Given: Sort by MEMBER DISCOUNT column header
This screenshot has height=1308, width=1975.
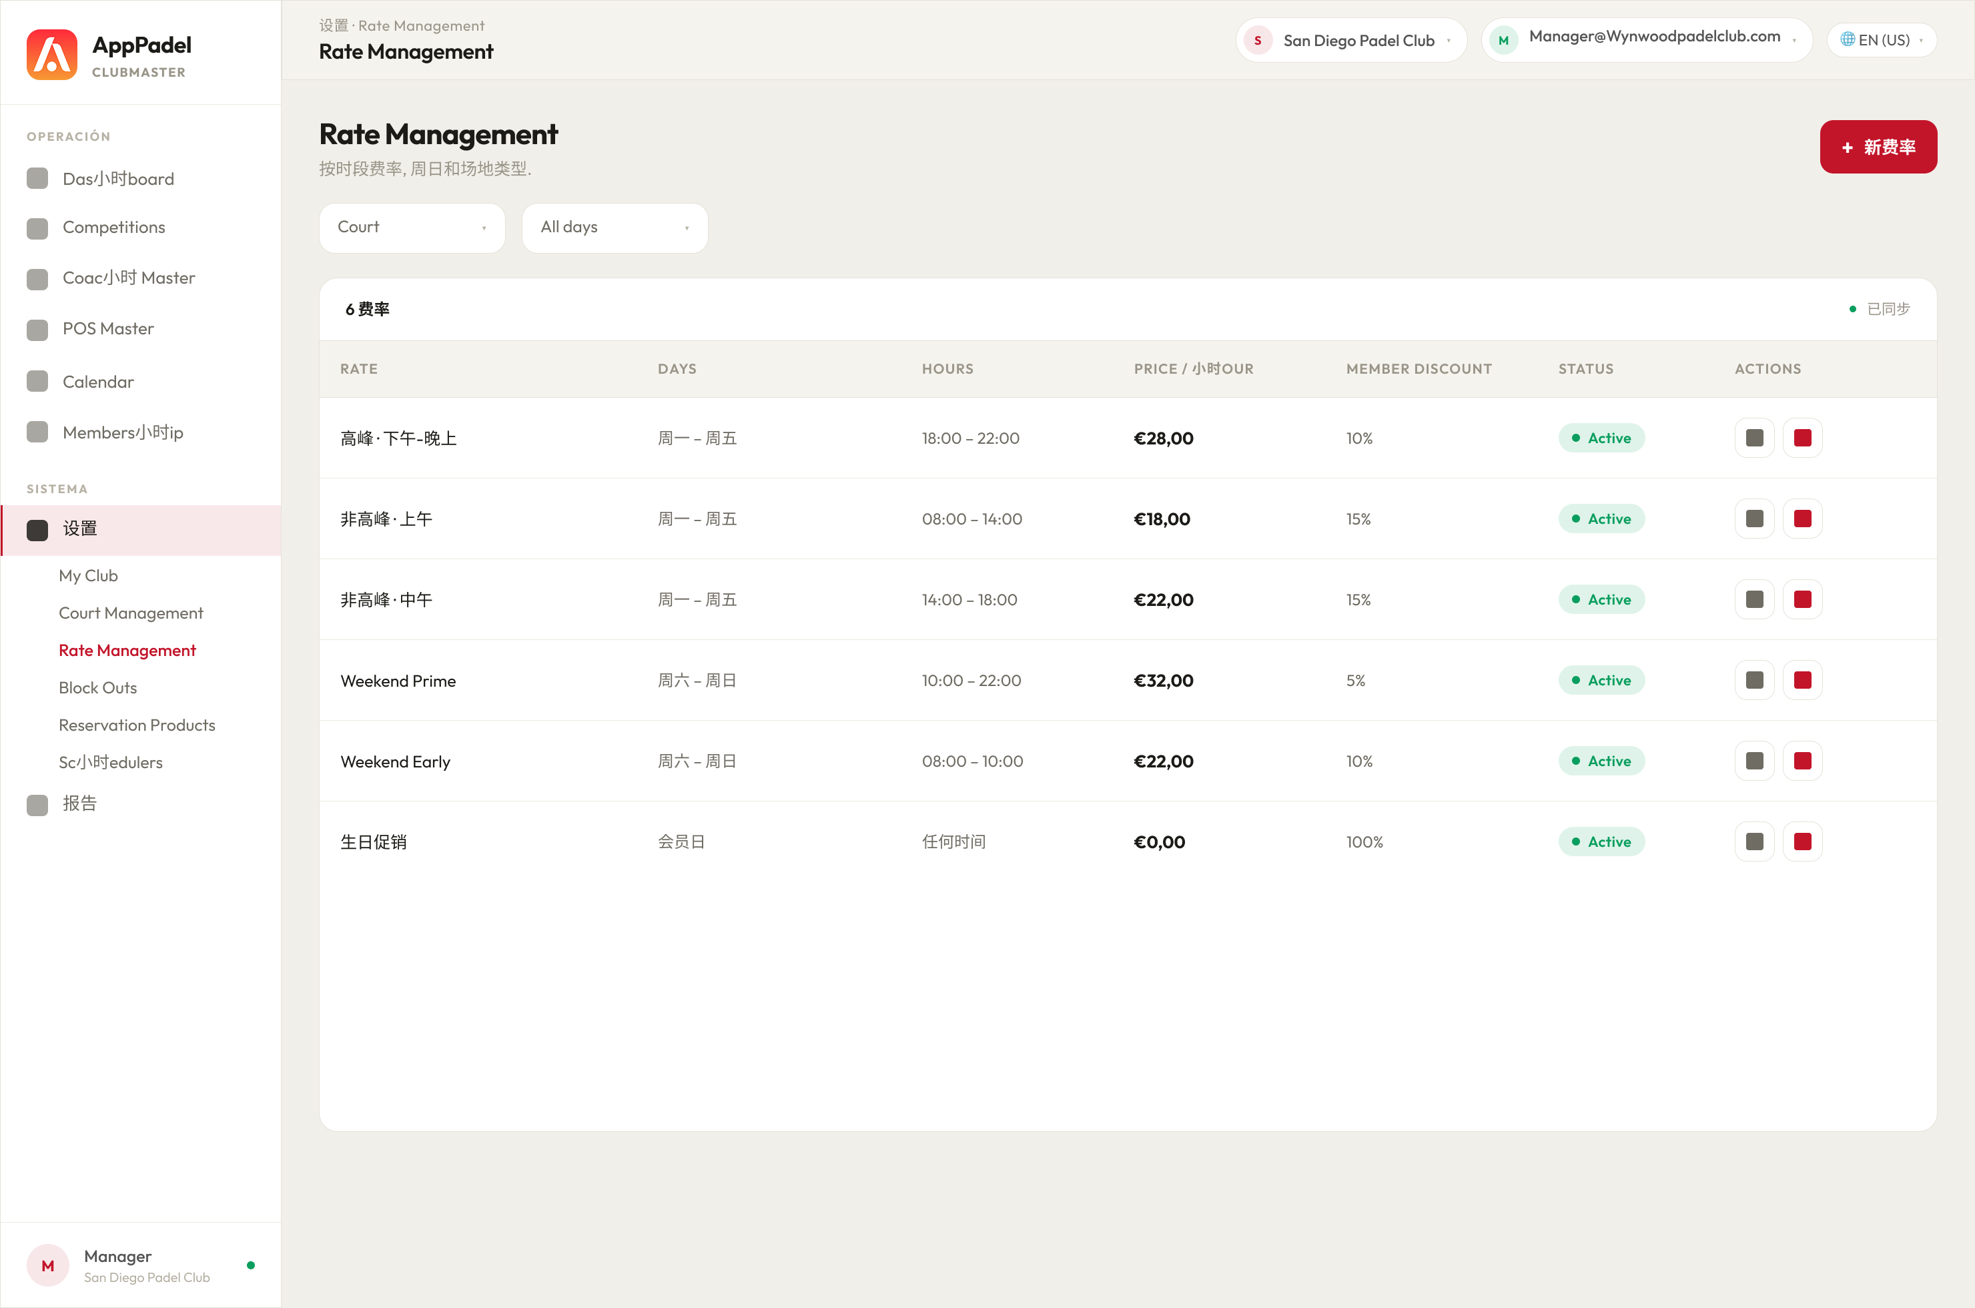Looking at the screenshot, I should [x=1419, y=368].
